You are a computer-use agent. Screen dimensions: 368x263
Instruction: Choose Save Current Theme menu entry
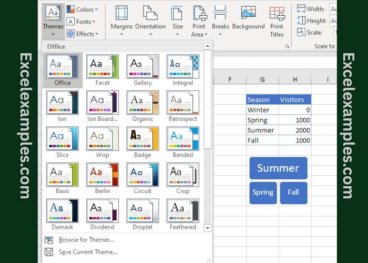coord(88,252)
